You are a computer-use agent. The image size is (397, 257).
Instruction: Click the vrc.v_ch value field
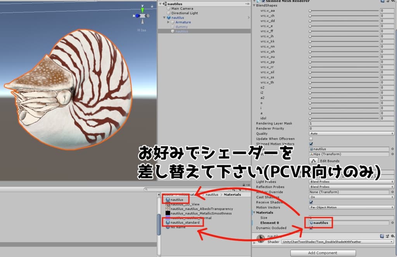387,16
